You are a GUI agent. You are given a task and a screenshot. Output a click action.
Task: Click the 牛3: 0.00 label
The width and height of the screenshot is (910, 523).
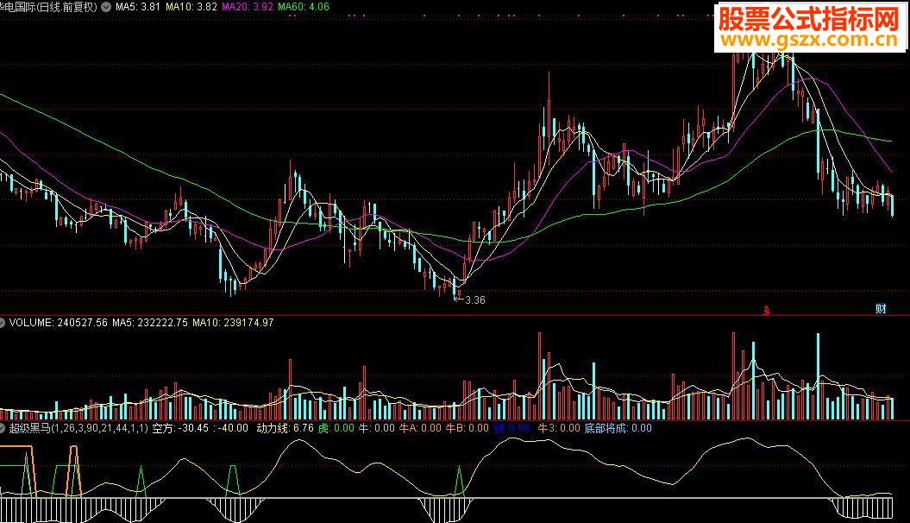click(559, 428)
